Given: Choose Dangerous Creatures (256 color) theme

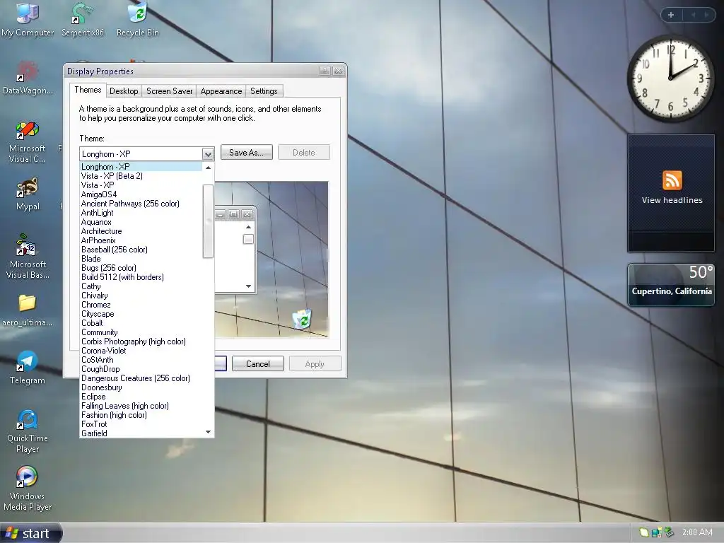Looking at the screenshot, I should [x=141, y=378].
